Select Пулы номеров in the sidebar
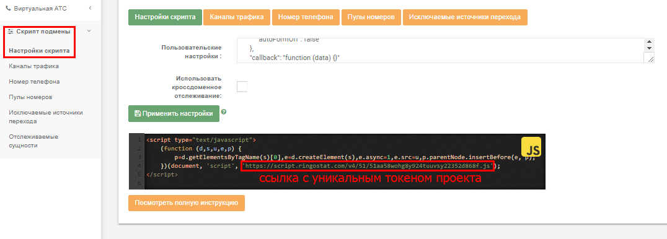 (x=30, y=97)
